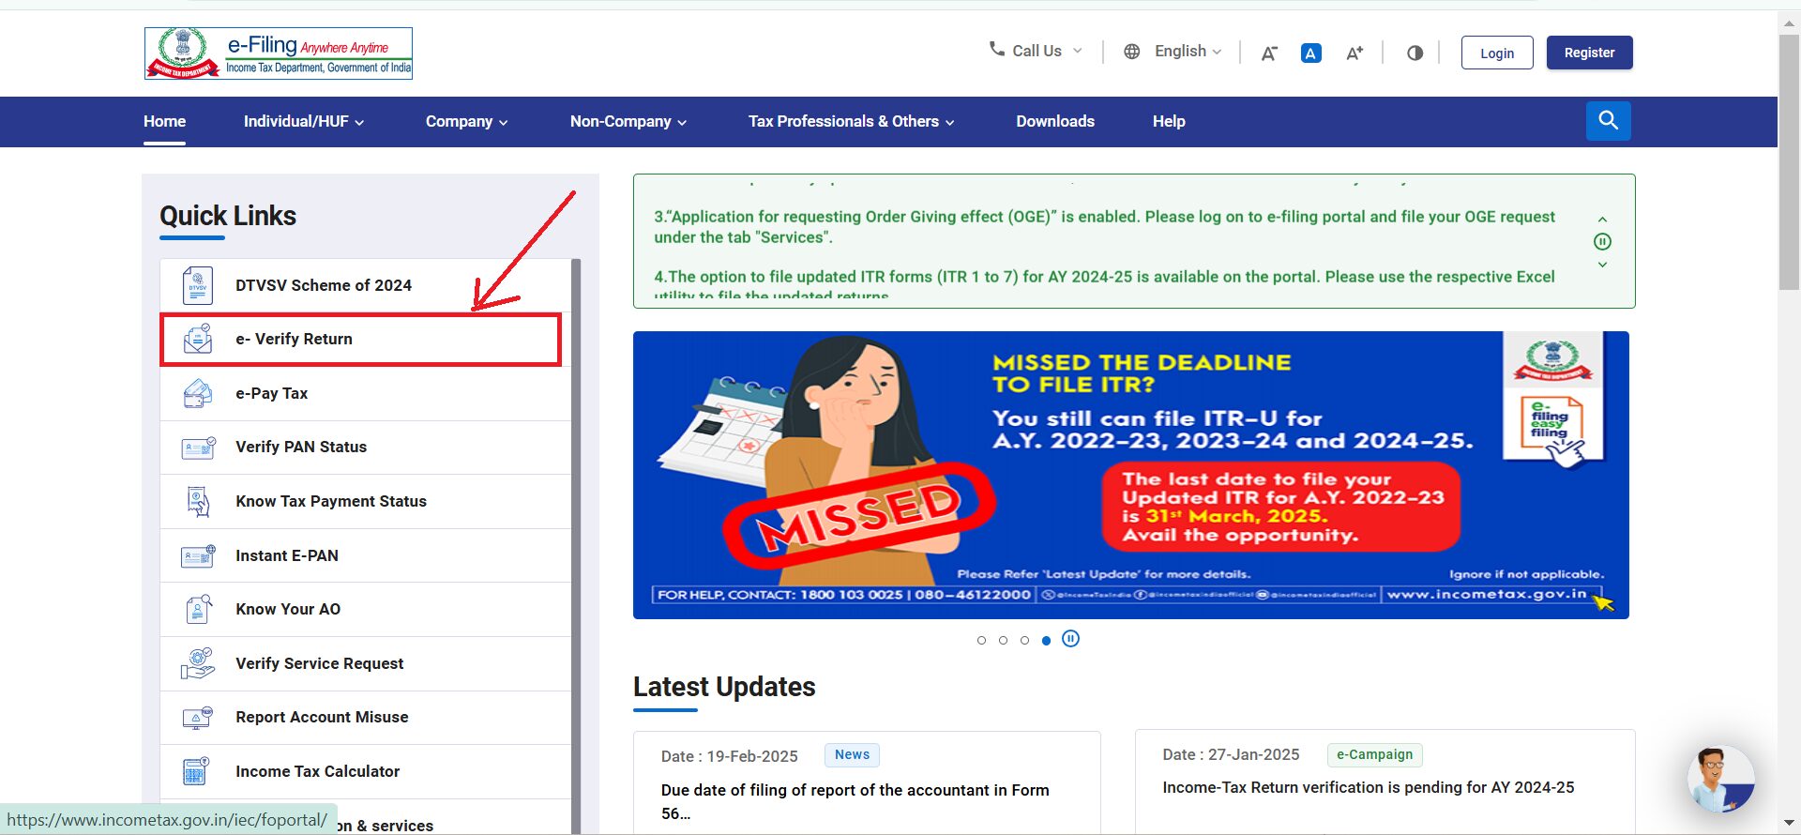
Task: Click the globe language icon
Action: pos(1132,52)
